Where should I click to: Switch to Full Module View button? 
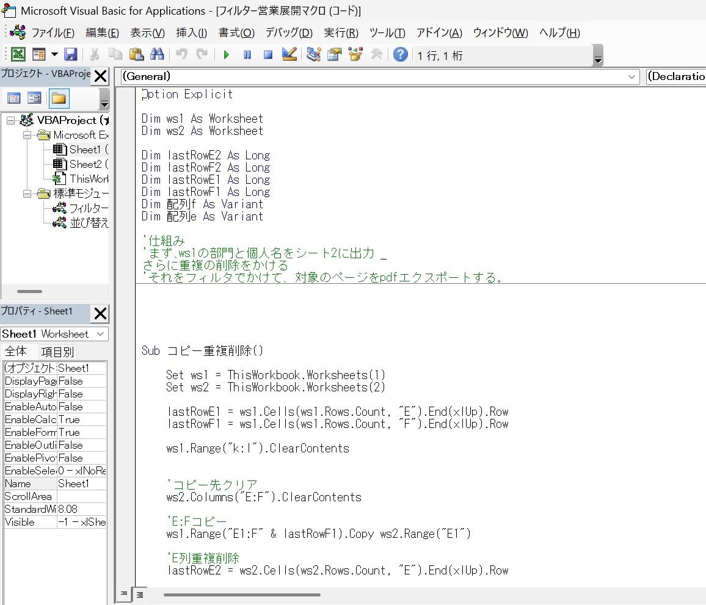coord(140,595)
